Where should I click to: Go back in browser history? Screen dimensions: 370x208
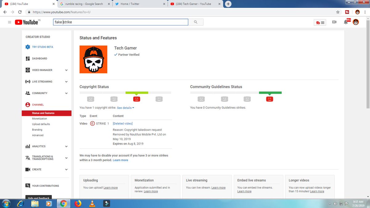click(x=5, y=12)
